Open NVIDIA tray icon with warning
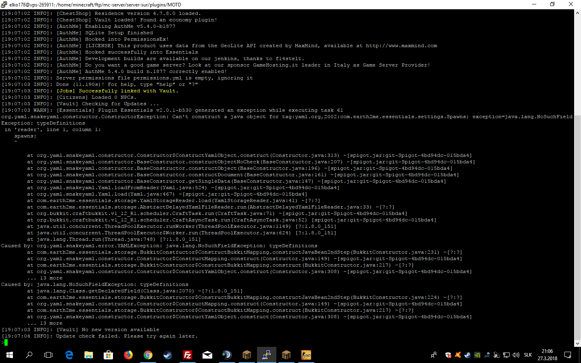The height and width of the screenshot is (363, 581). point(477,355)
